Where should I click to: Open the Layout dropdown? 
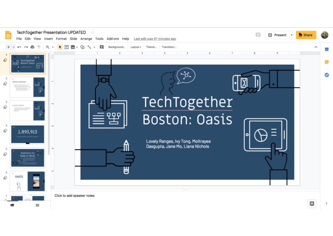click(x=136, y=47)
